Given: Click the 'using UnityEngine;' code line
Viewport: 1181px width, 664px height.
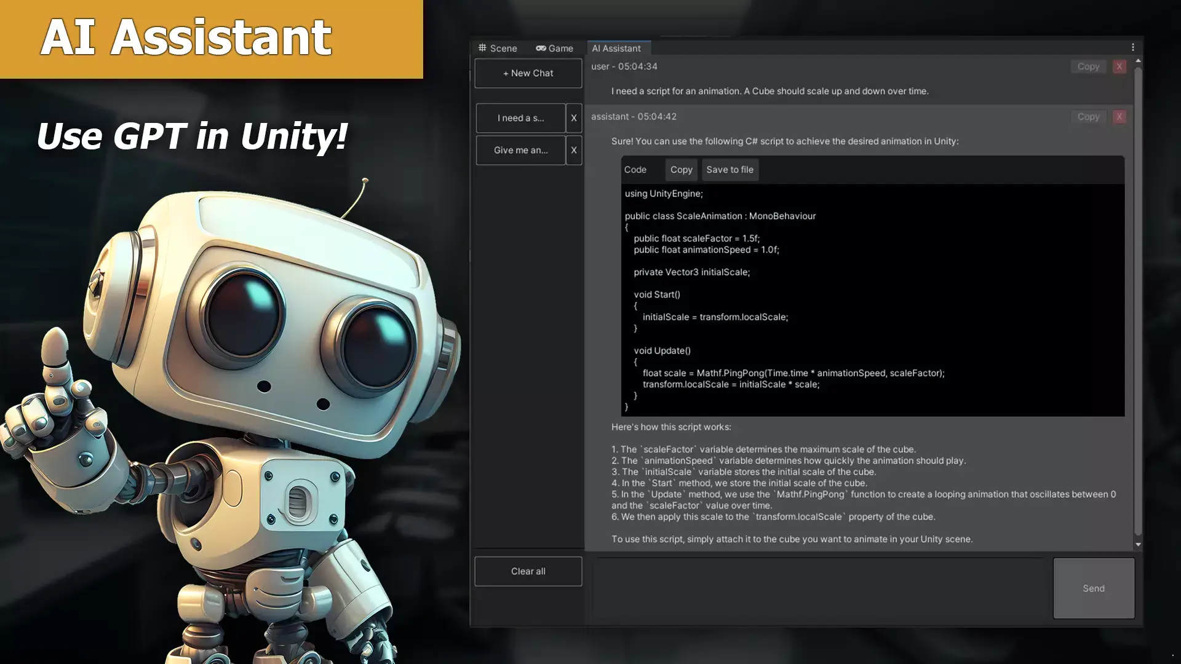Looking at the screenshot, I should [664, 194].
